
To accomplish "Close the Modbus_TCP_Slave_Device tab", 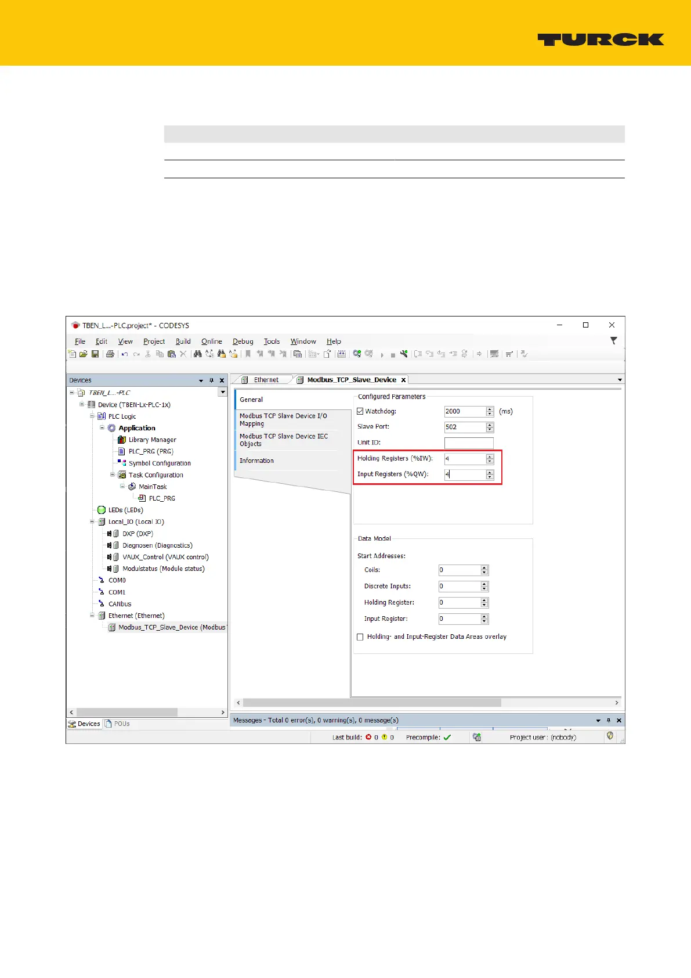I will (x=403, y=380).
